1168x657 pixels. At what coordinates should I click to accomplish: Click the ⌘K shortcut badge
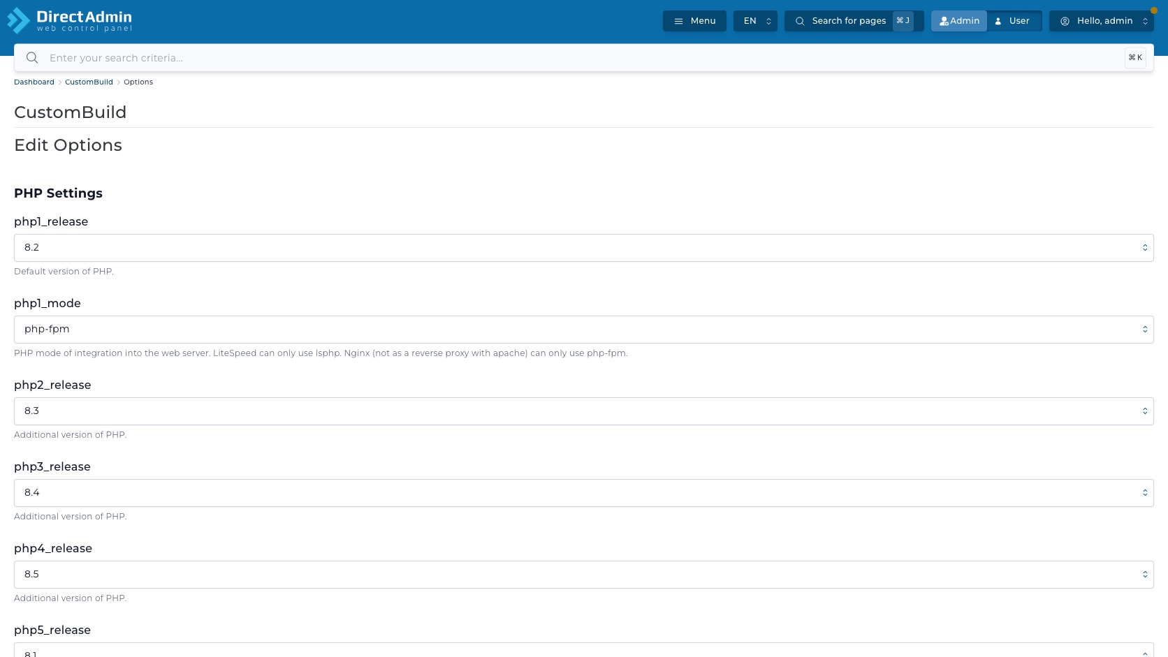pos(1135,58)
